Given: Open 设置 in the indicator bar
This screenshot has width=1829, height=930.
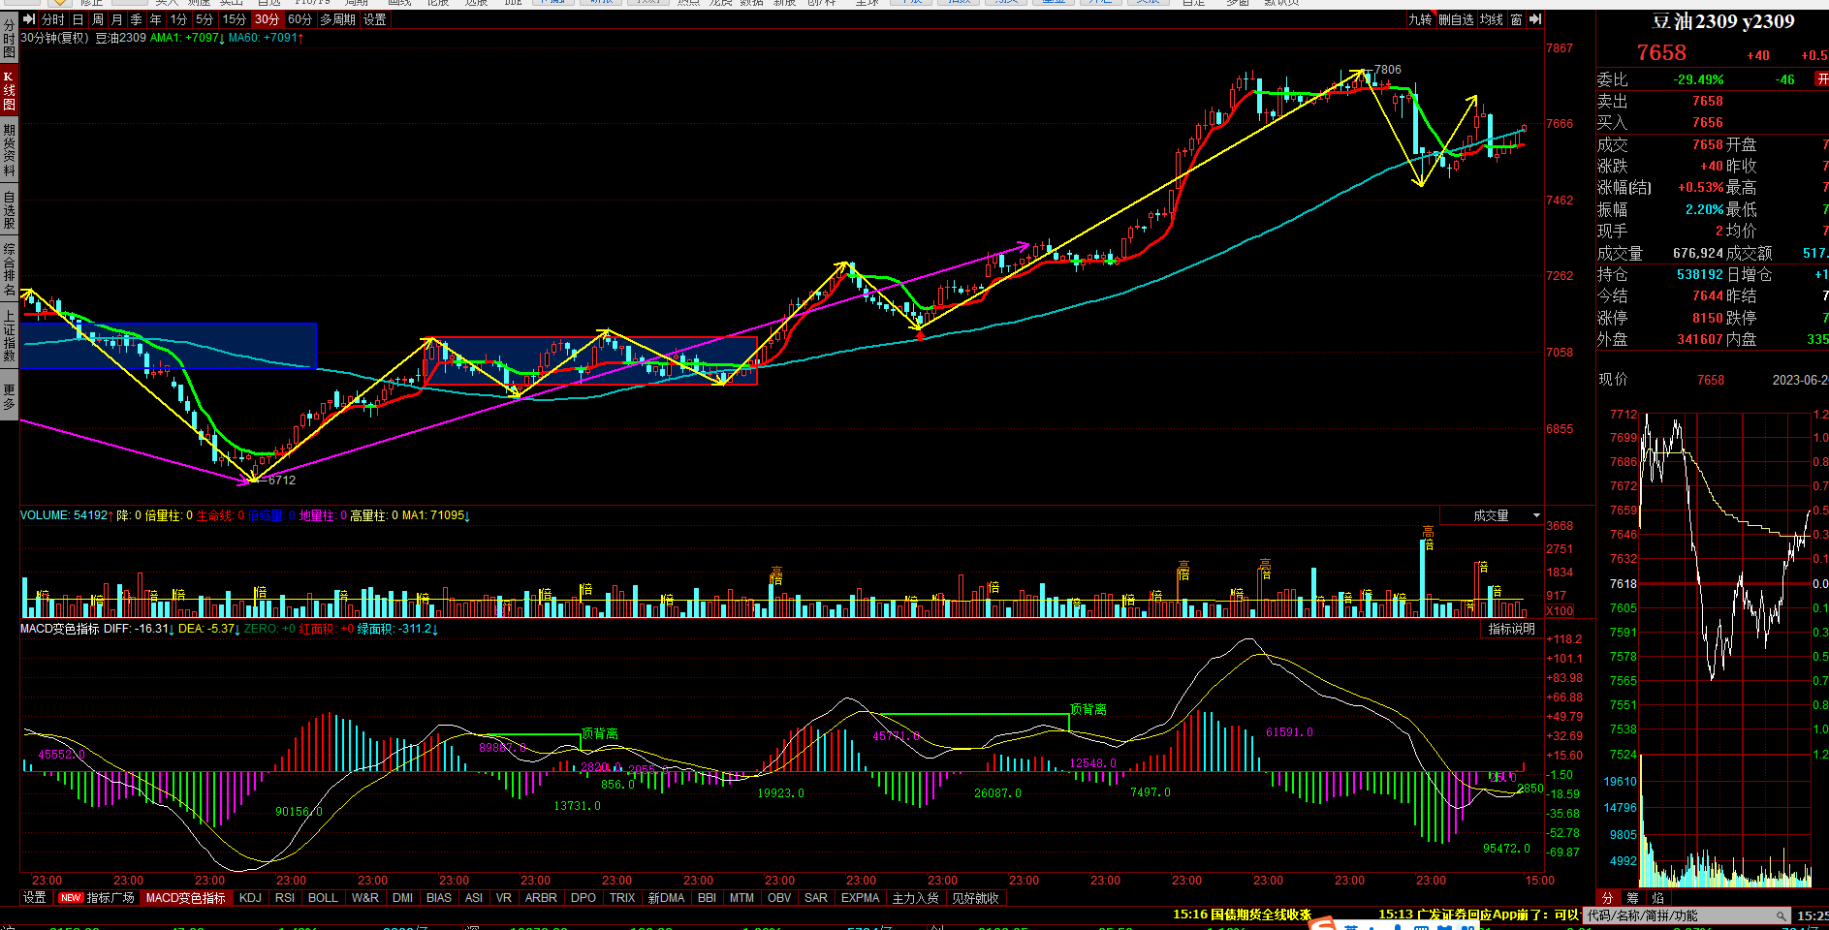Looking at the screenshot, I should point(35,898).
